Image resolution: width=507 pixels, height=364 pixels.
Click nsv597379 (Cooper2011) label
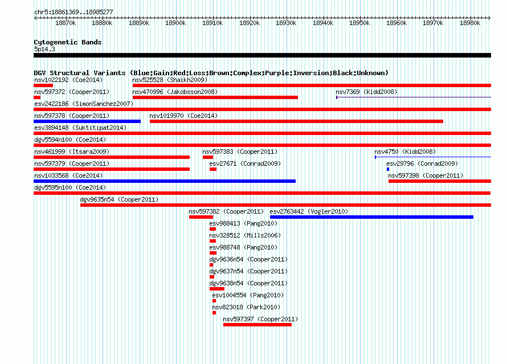click(x=72, y=163)
